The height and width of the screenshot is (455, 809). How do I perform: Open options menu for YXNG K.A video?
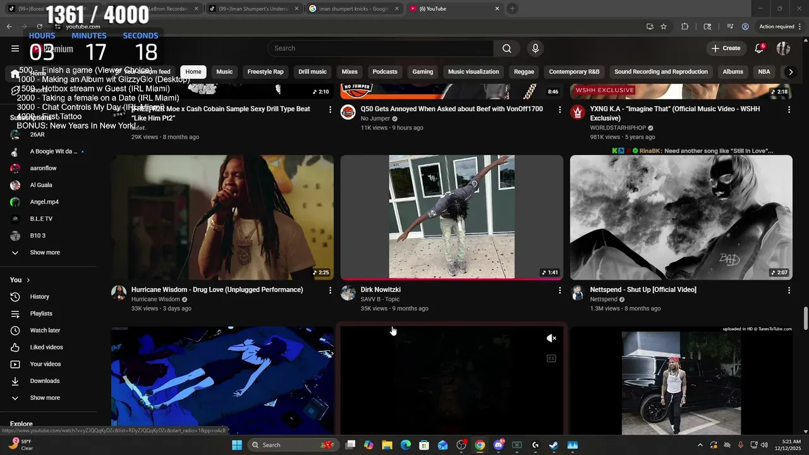[x=789, y=109]
